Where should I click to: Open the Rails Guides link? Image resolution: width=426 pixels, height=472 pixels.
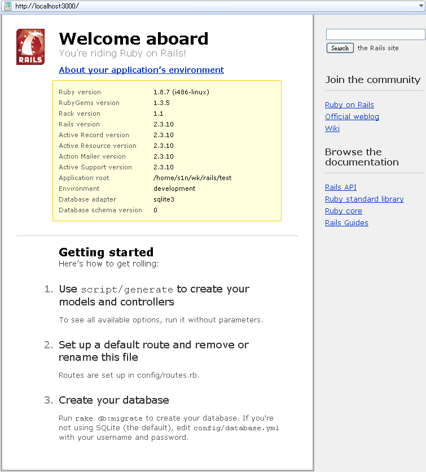point(346,223)
